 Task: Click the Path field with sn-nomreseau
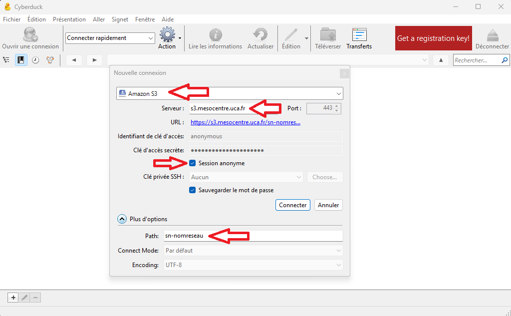(x=253, y=236)
